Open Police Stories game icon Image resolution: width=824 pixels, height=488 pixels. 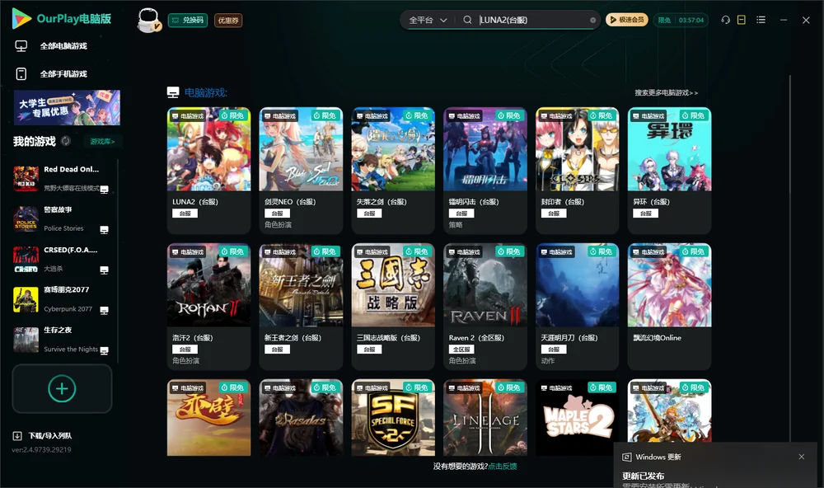tap(26, 218)
